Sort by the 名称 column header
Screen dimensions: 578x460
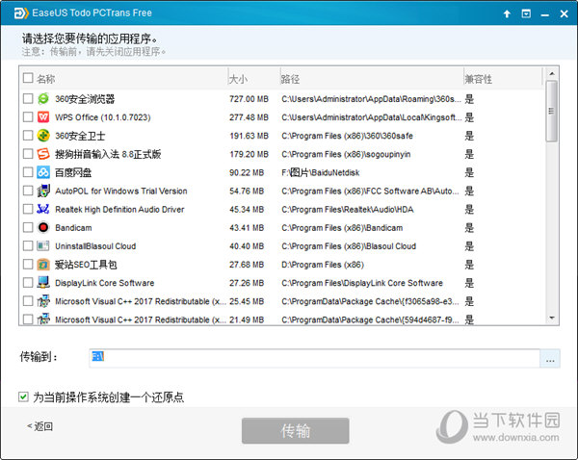tap(45, 79)
